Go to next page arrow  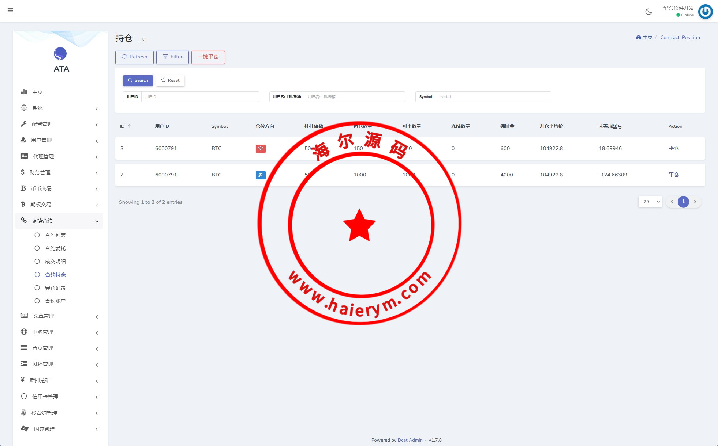coord(695,202)
